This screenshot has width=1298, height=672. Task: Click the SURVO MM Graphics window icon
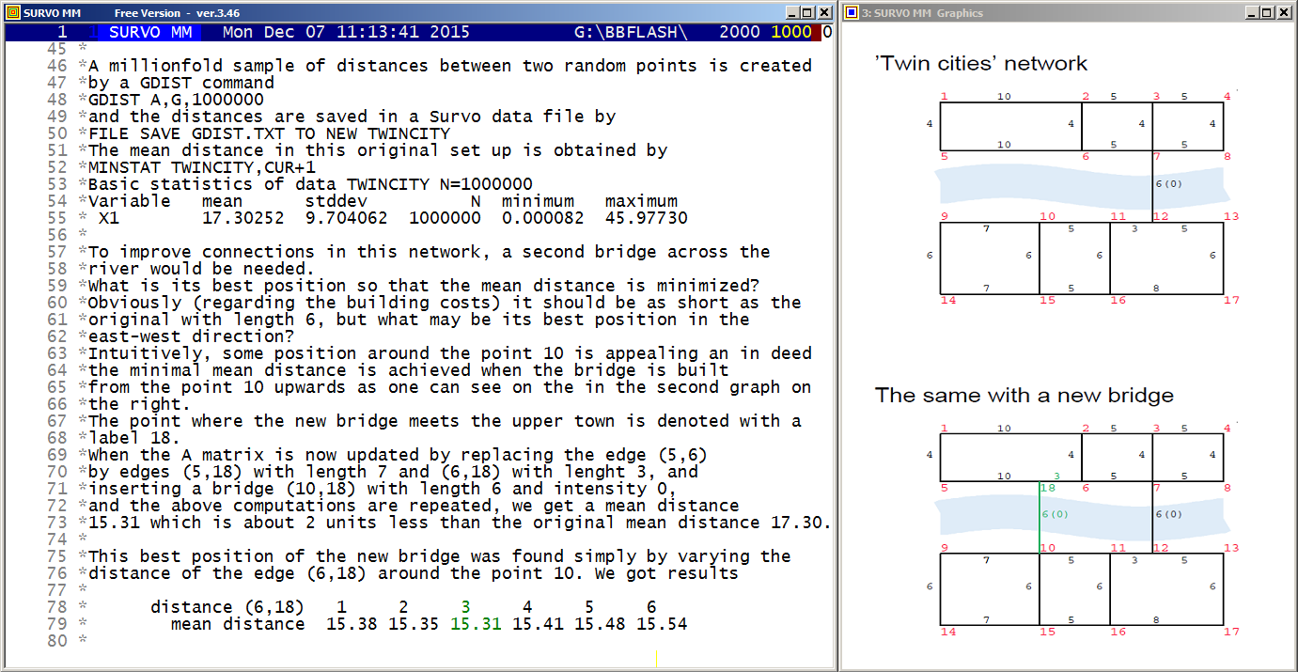pos(852,12)
